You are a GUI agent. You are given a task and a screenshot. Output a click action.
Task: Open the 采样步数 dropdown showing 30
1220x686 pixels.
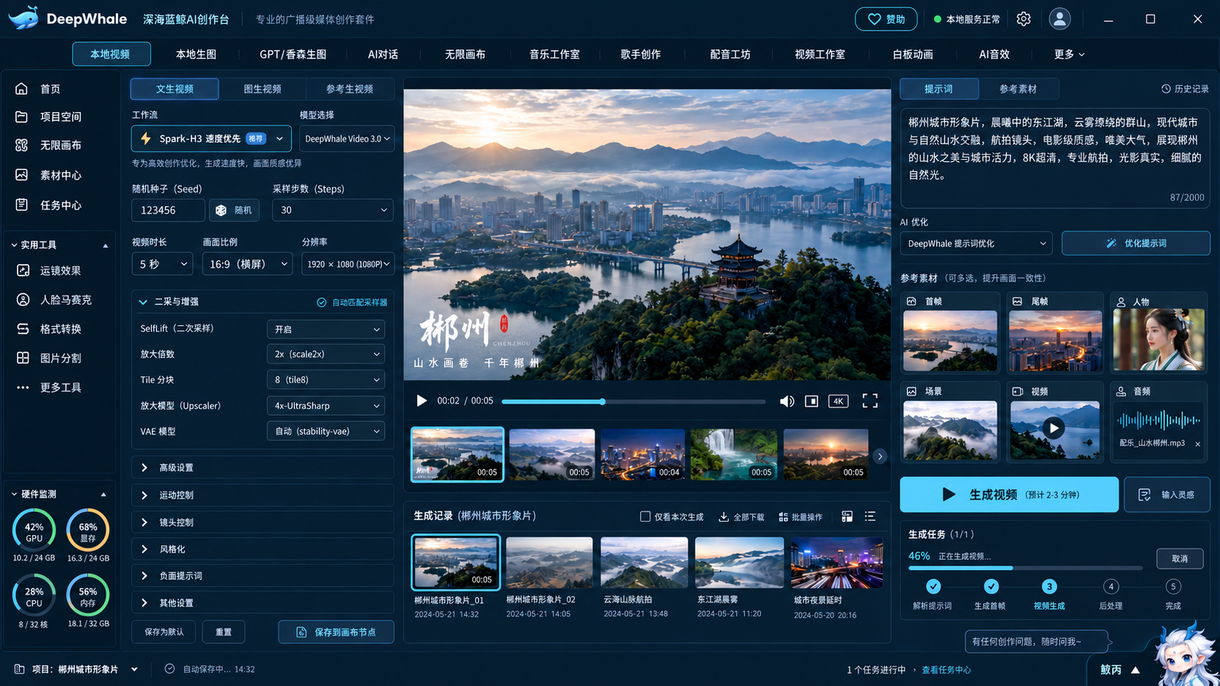pyautogui.click(x=333, y=210)
